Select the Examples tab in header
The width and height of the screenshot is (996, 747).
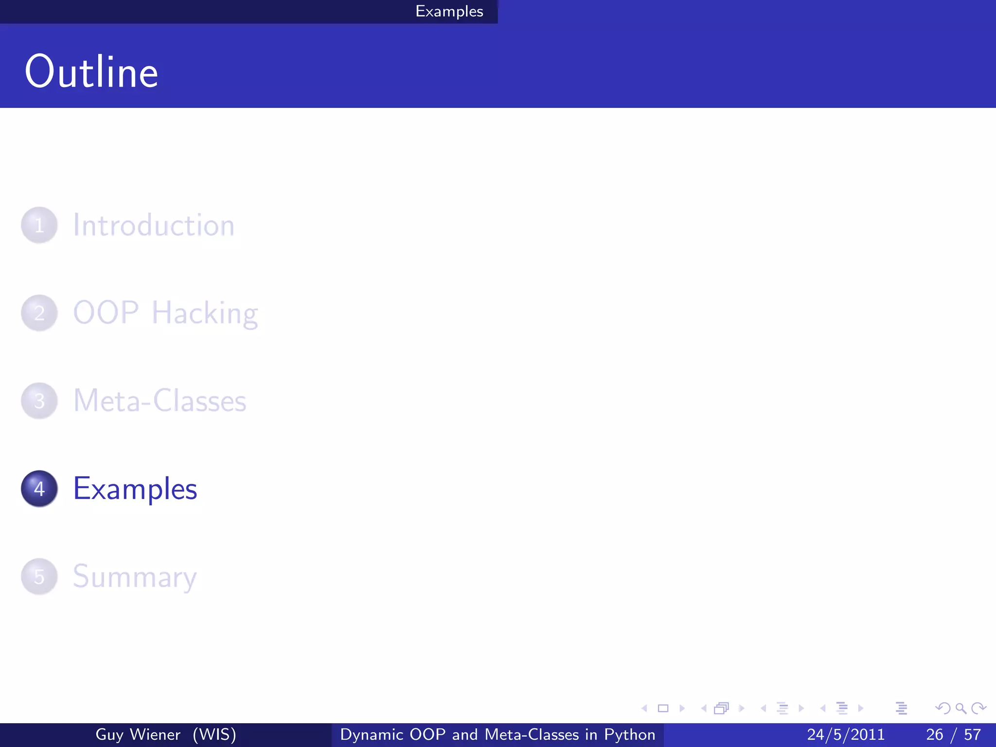[449, 11]
